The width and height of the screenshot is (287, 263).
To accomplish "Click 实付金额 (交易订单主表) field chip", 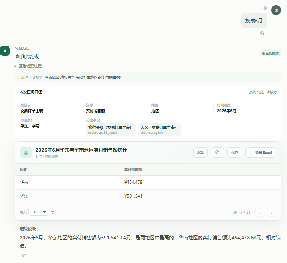I will pos(111,130).
